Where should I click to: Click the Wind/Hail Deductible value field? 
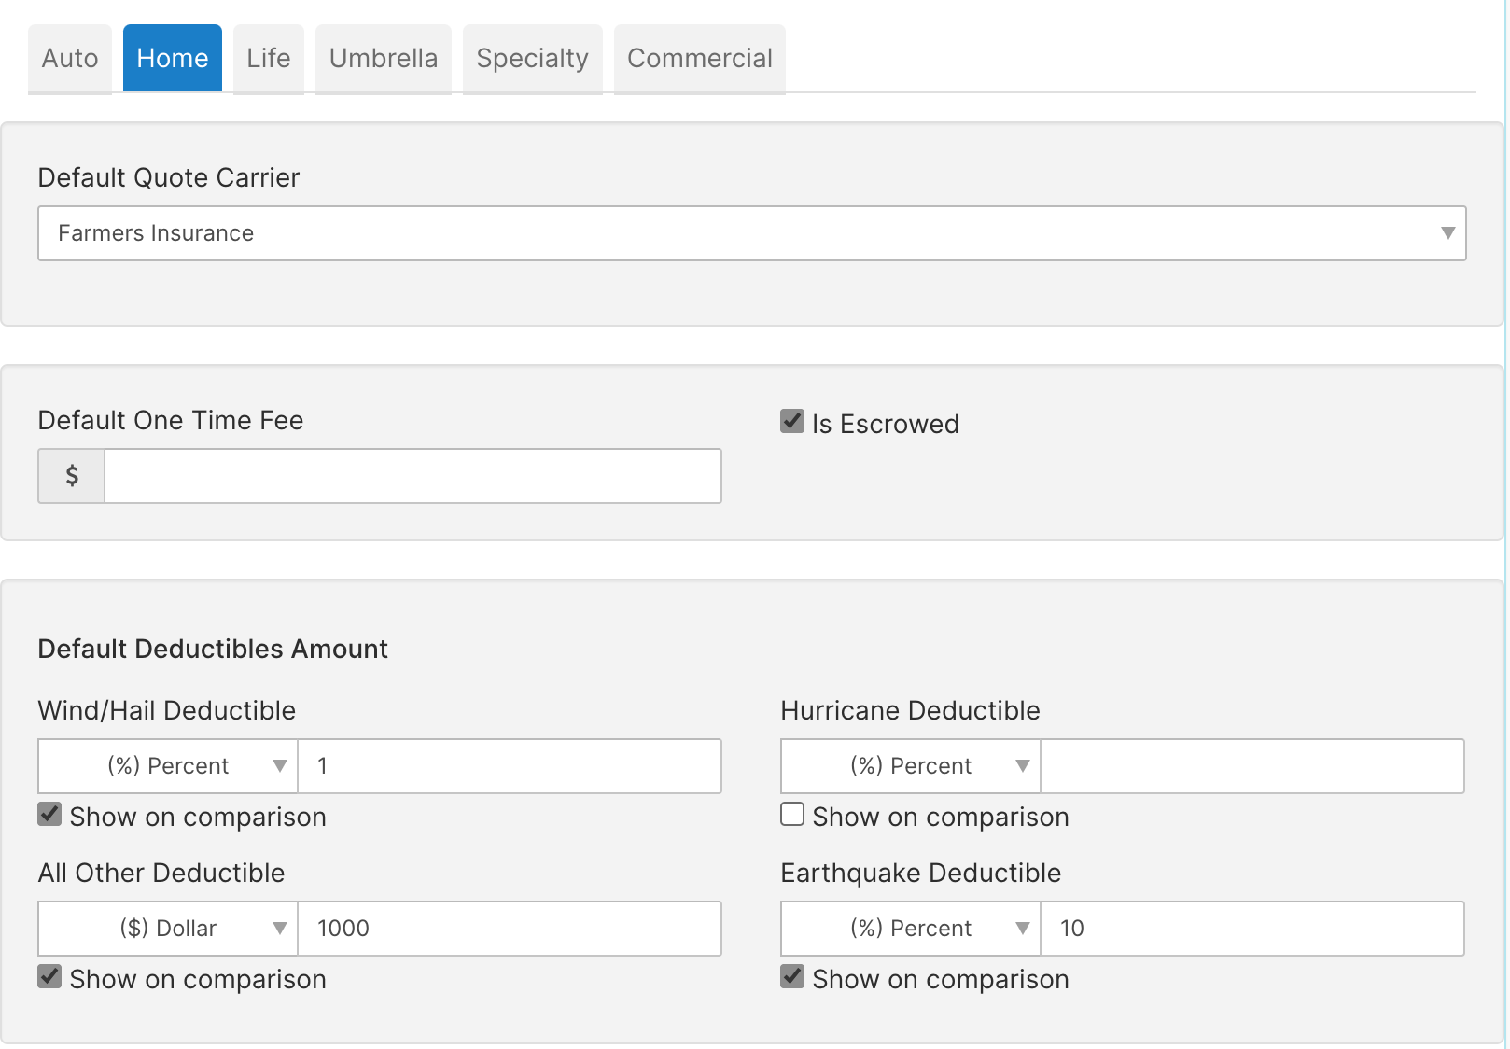coord(509,765)
